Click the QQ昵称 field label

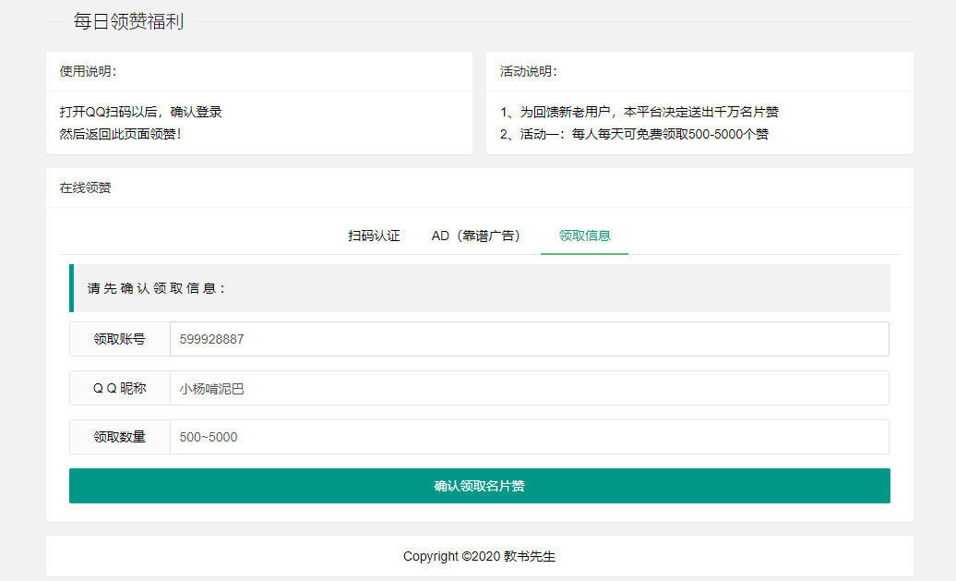click(x=119, y=387)
